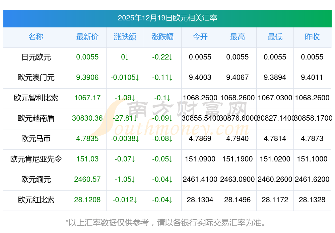The height and width of the screenshot is (233, 335).
Task: Select the 30830.36 latest price for 欧元越南盾
Action: 87,118
